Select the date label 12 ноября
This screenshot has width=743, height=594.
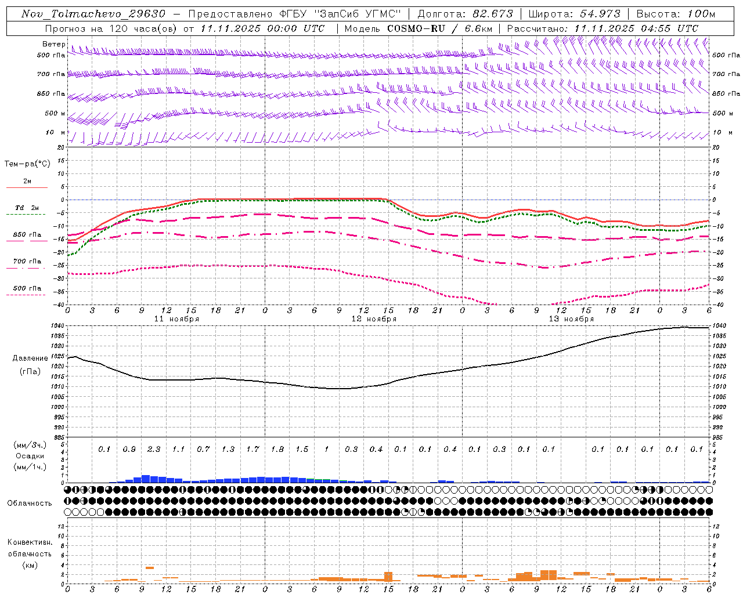[x=374, y=319]
